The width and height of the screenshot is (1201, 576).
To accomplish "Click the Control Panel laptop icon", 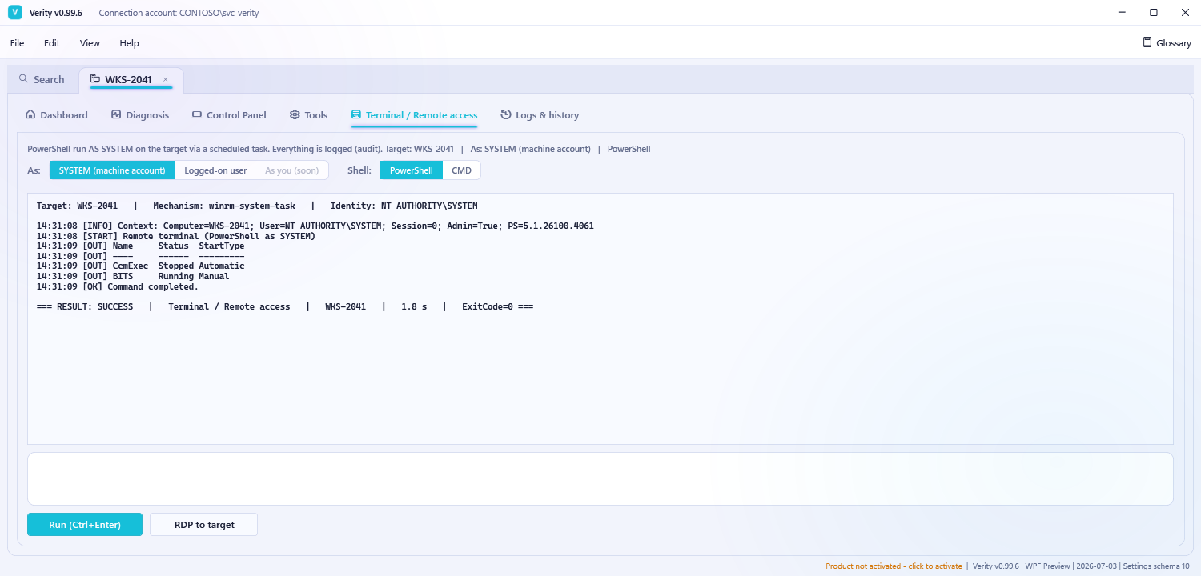I will click(x=197, y=114).
